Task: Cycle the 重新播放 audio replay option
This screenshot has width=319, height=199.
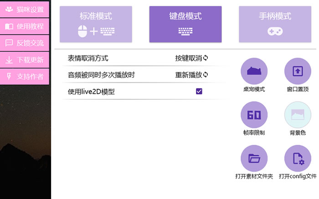Action: [x=192, y=75]
